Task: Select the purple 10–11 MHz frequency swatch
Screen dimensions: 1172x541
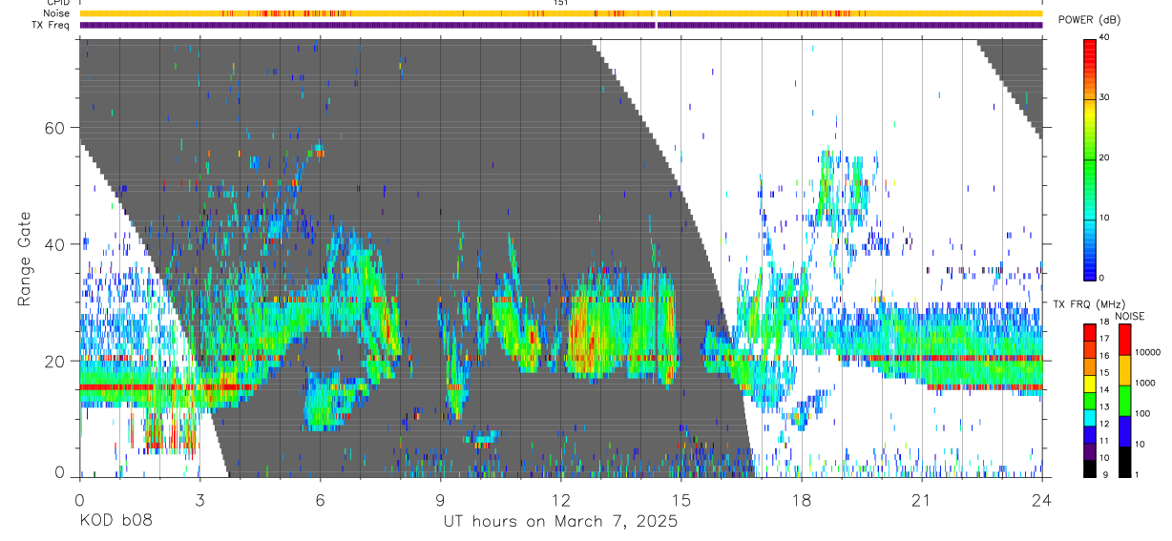Action: pos(1089,451)
